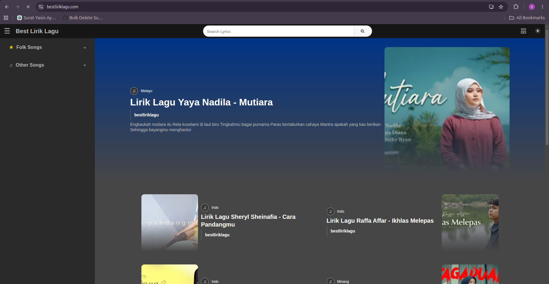Screen dimensions: 549x284
Task: Open the Sheryl Sheinafia Cara Pandangmu thumbnail
Action: coord(170,222)
